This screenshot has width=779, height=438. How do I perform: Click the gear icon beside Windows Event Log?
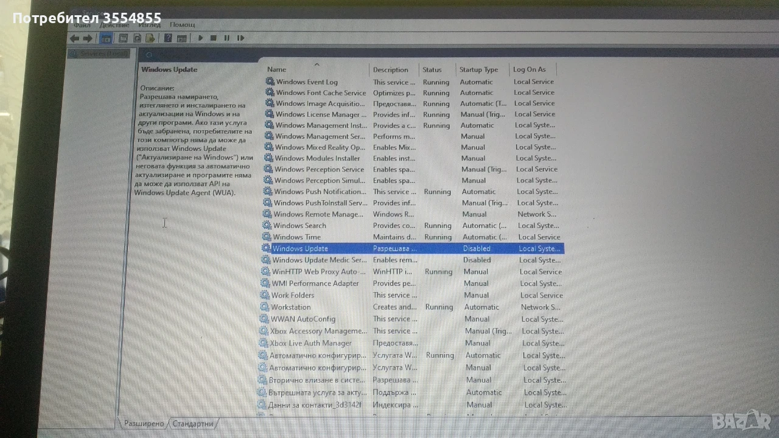[x=270, y=82]
